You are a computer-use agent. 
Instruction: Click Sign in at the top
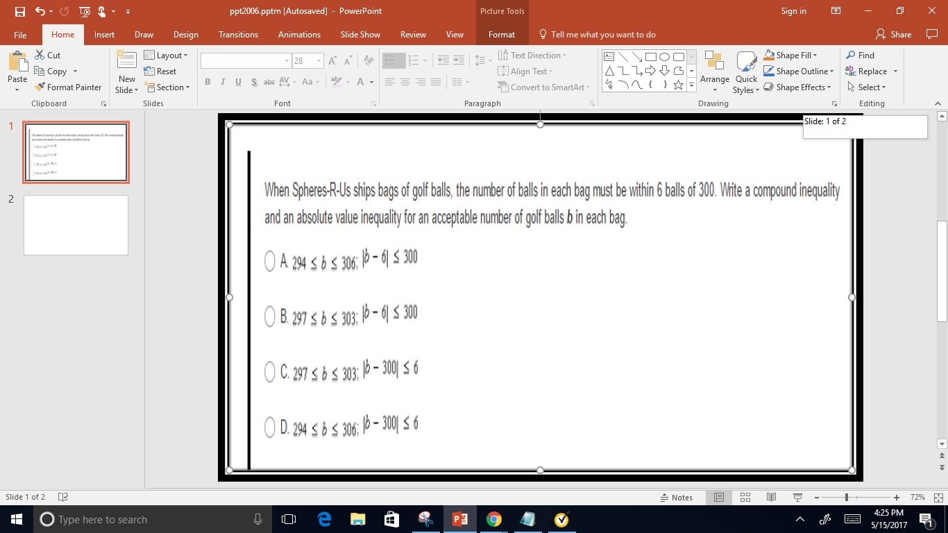point(793,11)
